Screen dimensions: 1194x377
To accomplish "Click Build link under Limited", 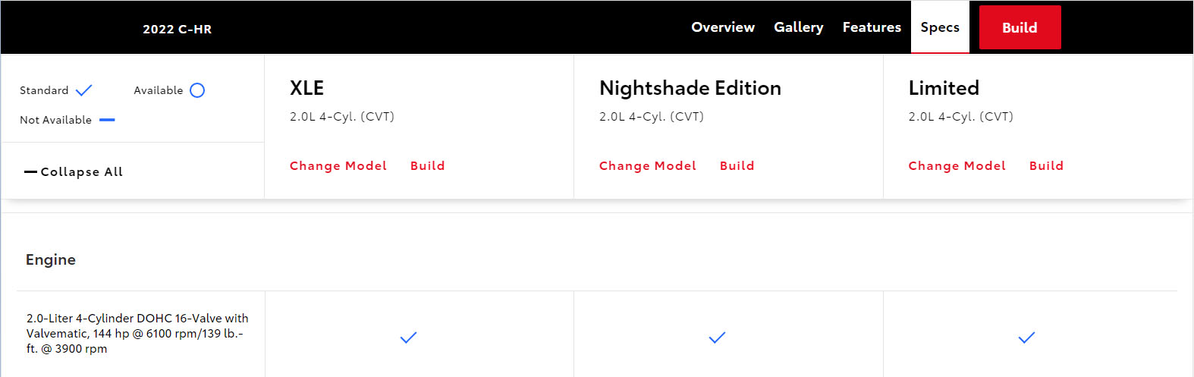I will click(x=1047, y=166).
